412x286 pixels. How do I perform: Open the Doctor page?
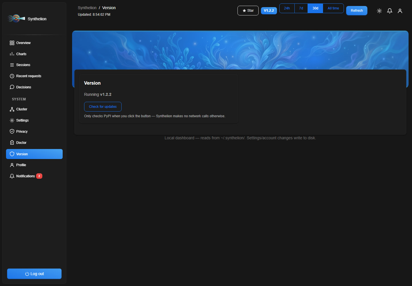(x=34, y=143)
